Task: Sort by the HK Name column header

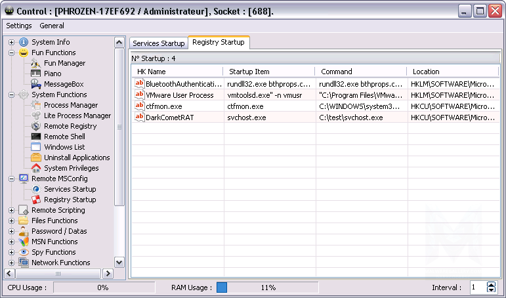Action: click(177, 72)
